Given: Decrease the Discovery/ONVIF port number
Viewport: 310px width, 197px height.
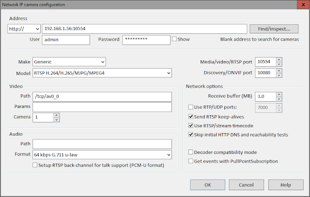Looking at the screenshot, I should (x=279, y=75).
